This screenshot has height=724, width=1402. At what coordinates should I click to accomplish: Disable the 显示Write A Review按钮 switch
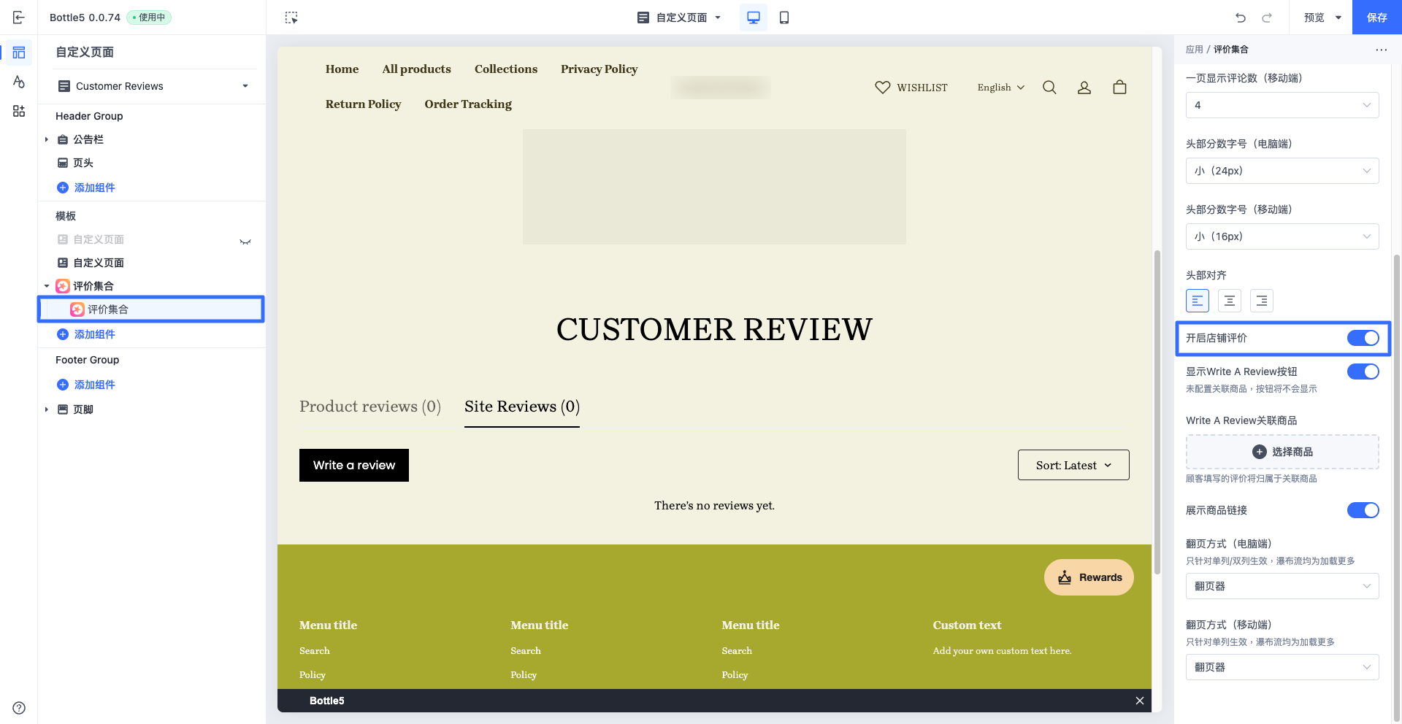[x=1363, y=371]
